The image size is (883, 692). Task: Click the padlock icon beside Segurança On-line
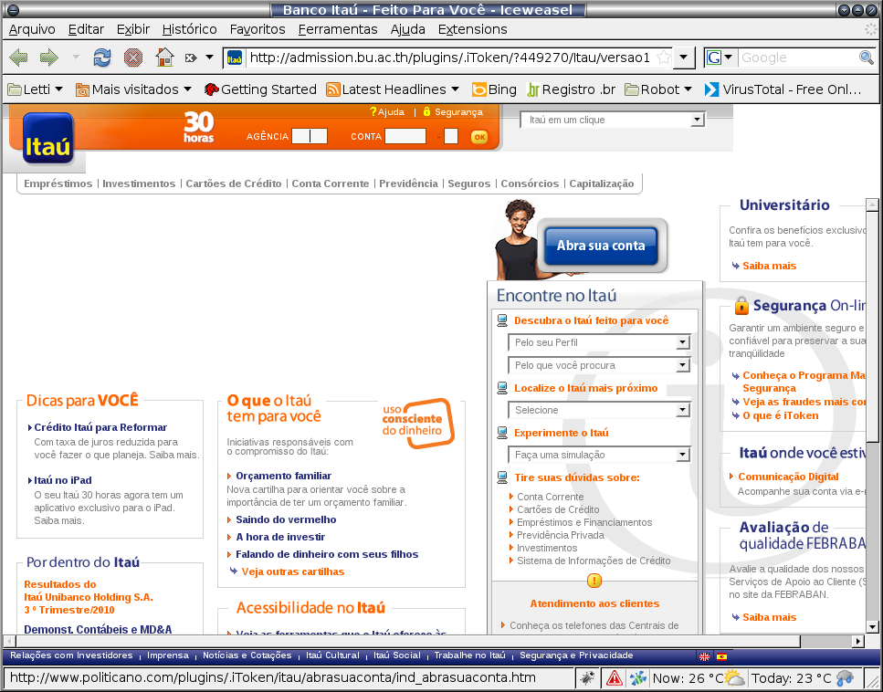741,306
